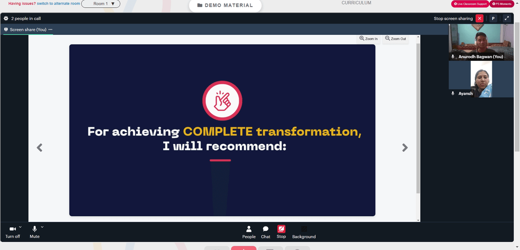Viewport: 520px width, 250px height.
Task: Open the Demo Material folder button
Action: tap(225, 5)
